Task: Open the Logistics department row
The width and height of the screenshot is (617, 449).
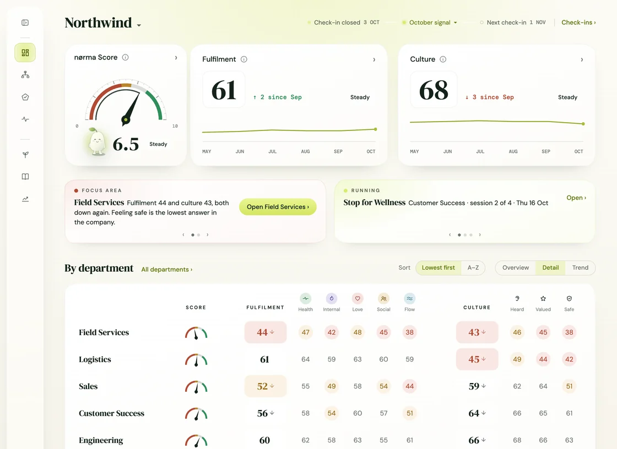Action: pyautogui.click(x=329, y=359)
